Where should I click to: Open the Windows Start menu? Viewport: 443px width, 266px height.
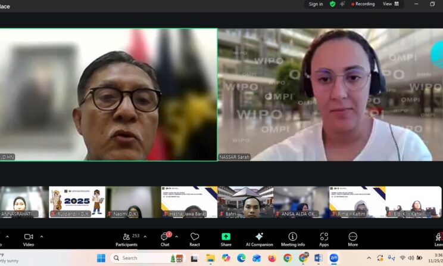click(x=101, y=258)
